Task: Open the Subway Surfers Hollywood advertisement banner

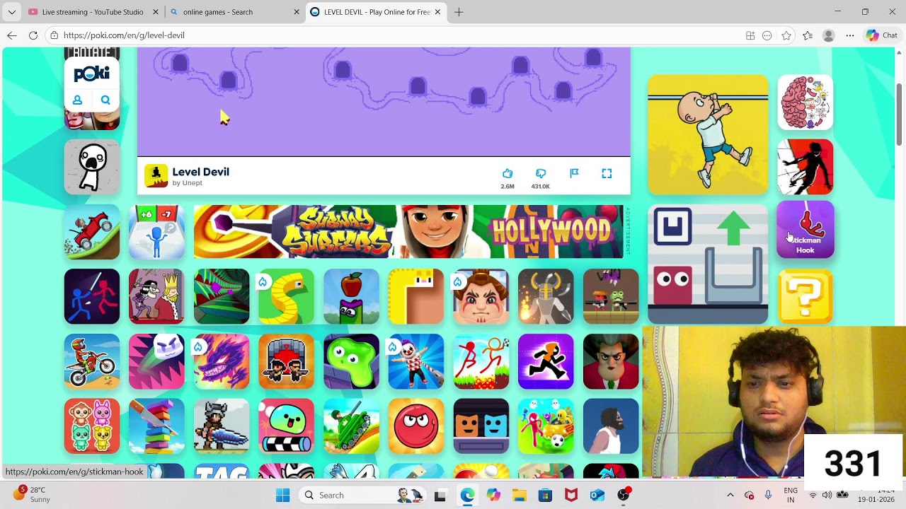Action: (408, 231)
